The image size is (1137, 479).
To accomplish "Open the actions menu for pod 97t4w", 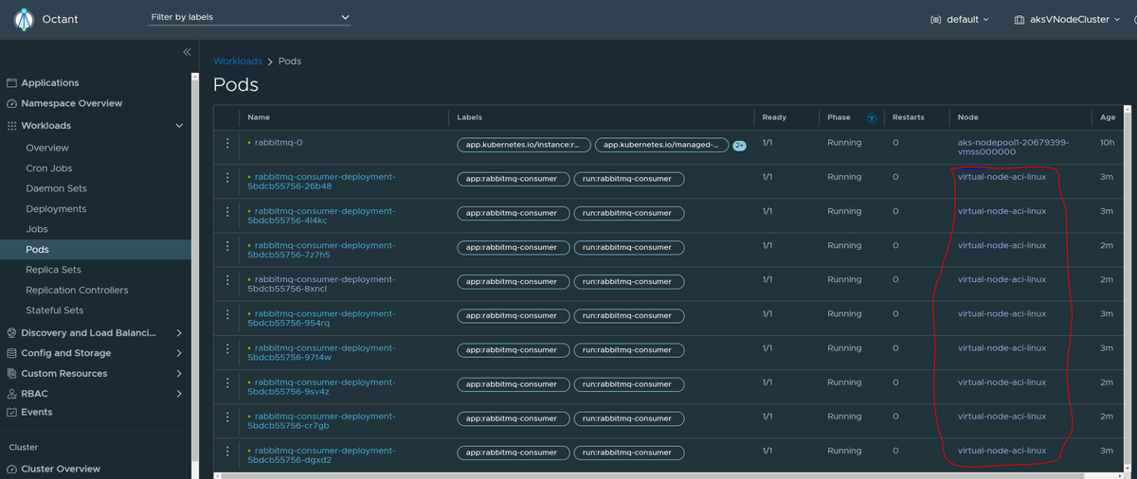I will (227, 348).
